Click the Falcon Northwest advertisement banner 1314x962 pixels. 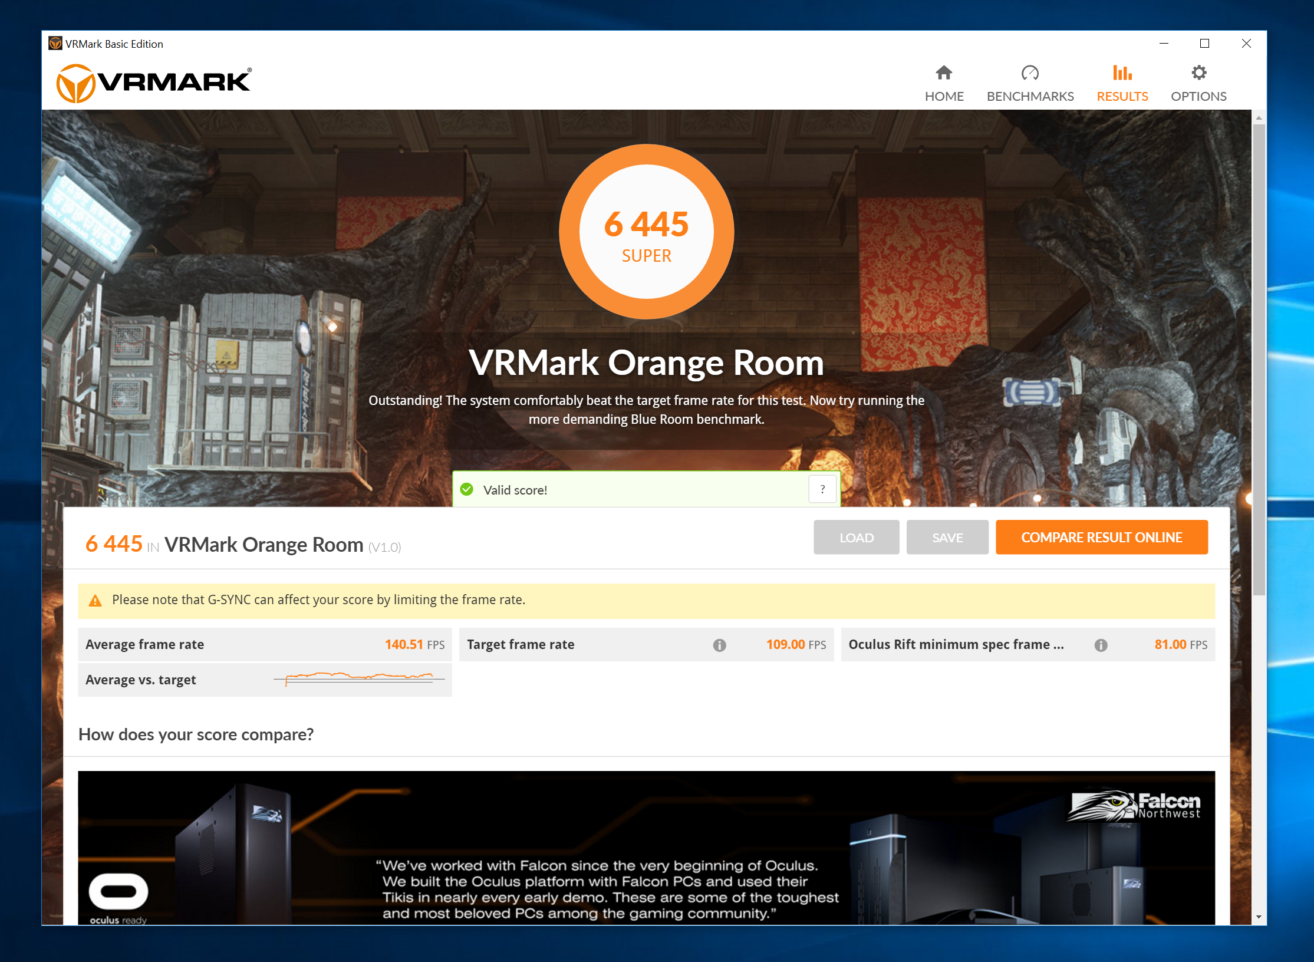(646, 848)
